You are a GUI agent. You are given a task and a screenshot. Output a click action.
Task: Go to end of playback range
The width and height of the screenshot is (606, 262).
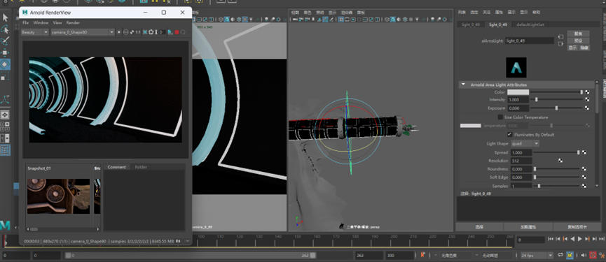click(x=601, y=239)
